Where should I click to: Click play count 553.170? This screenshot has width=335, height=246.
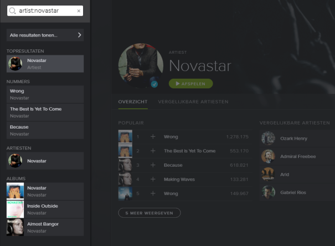(x=239, y=151)
